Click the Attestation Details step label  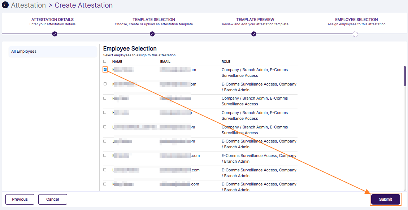[52, 19]
